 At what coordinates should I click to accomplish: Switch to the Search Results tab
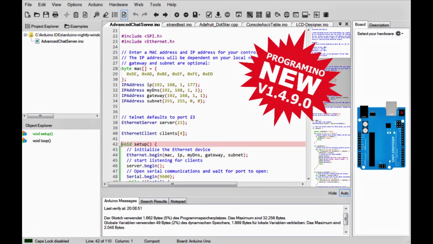coord(153,201)
